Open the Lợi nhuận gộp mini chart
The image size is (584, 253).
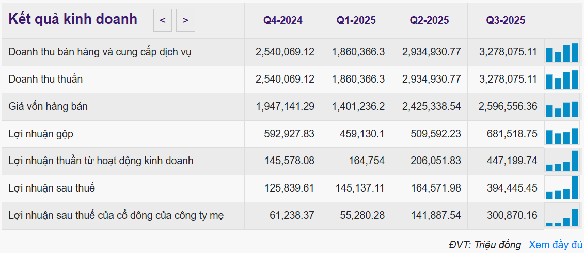[x=562, y=135]
